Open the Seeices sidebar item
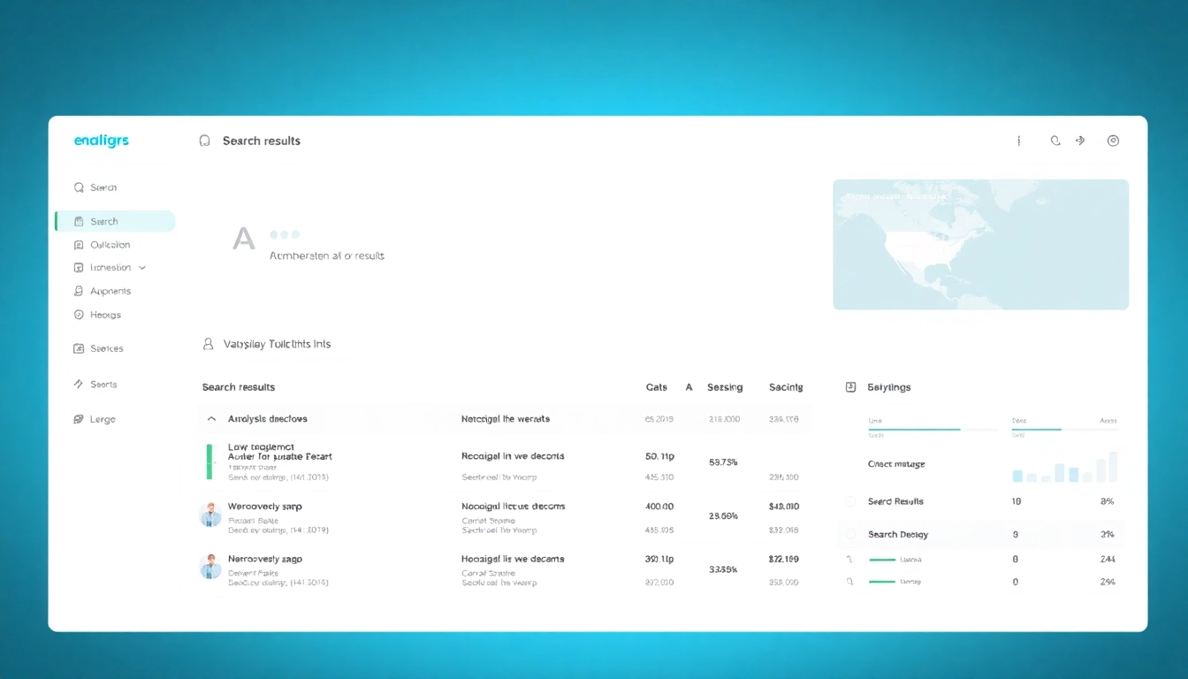1188x679 pixels. [x=107, y=348]
